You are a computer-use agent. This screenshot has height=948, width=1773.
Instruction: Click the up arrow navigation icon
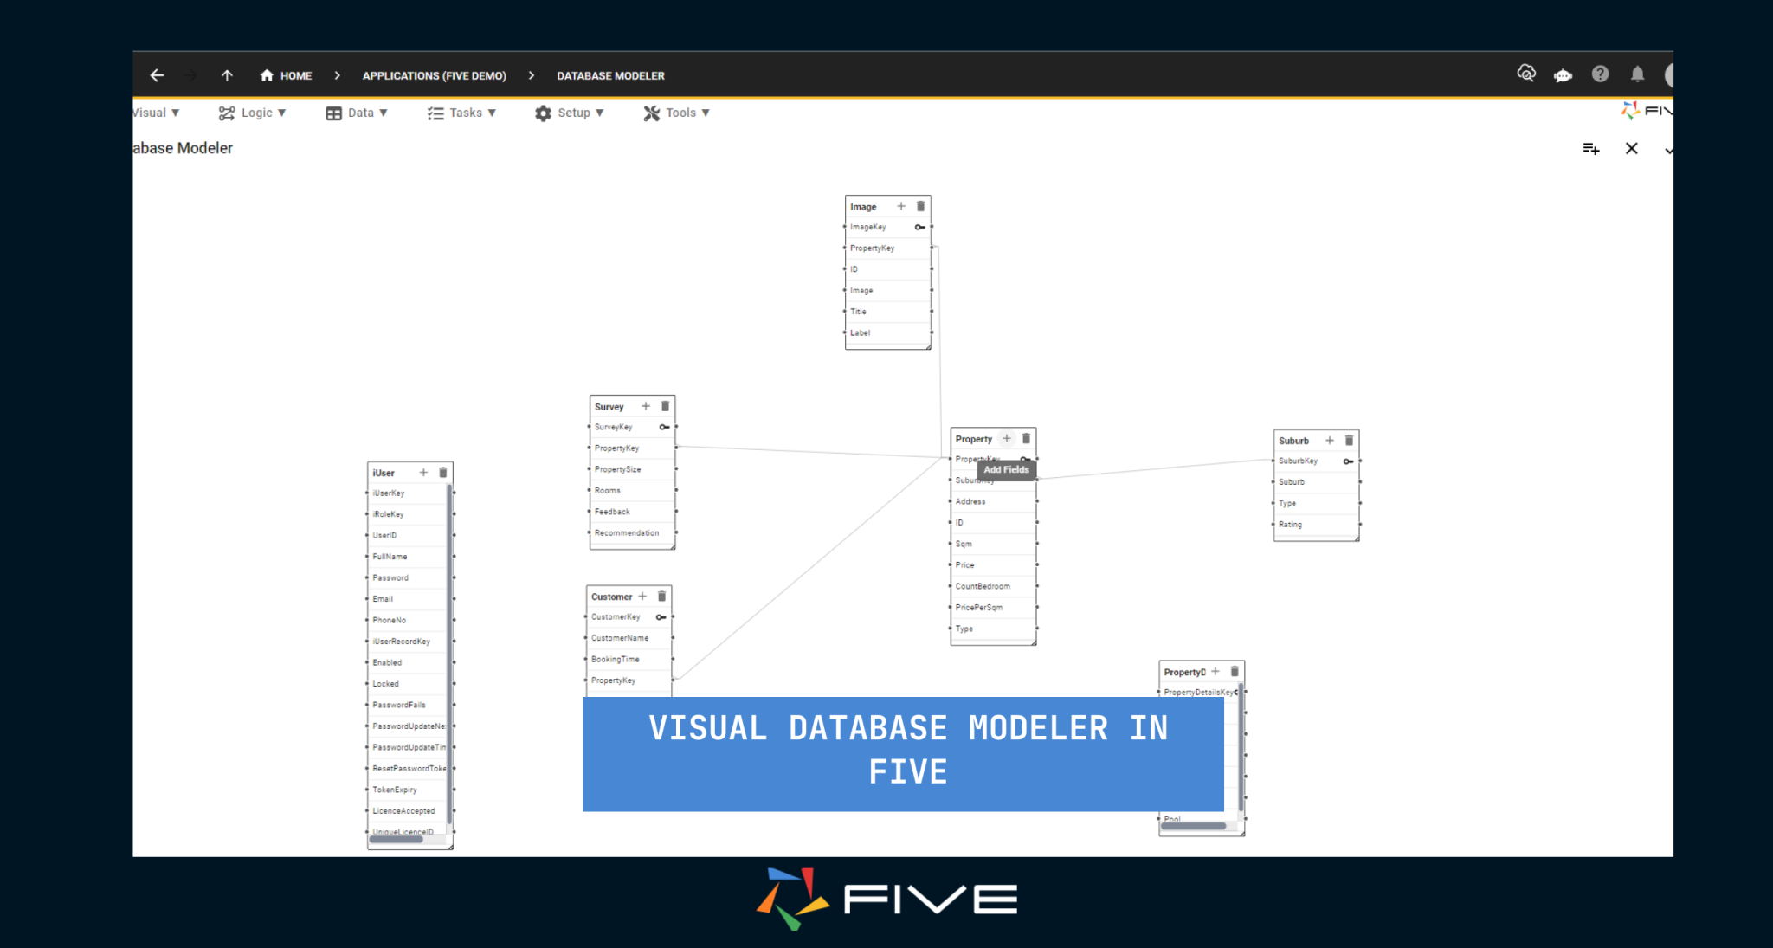pyautogui.click(x=227, y=75)
